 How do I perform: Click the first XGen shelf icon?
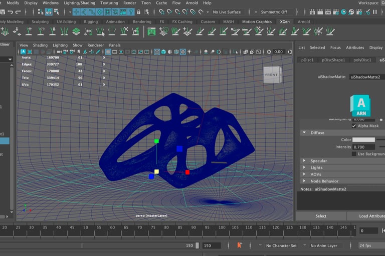click(x=5, y=31)
